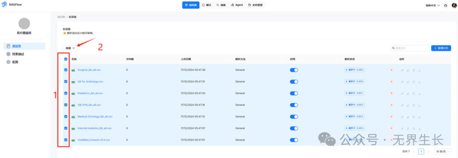Open the 简体中文 language dropdown
The height and width of the screenshot is (158, 458).
[x=433, y=5]
